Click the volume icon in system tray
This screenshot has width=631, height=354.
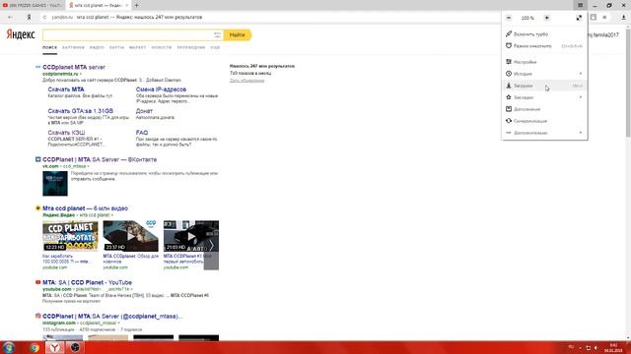tap(596, 347)
